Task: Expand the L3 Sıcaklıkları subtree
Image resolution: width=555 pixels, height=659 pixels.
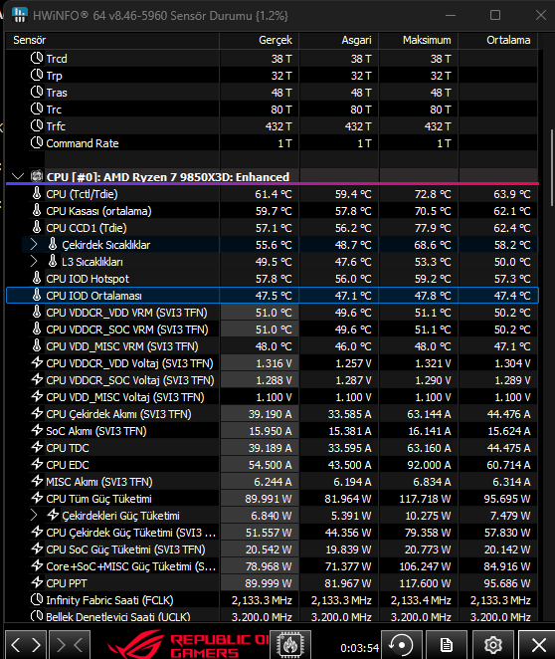Action: 34,262
